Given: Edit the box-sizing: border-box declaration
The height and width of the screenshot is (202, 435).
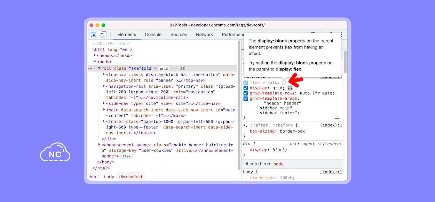Looking at the screenshot, I should [x=278, y=131].
